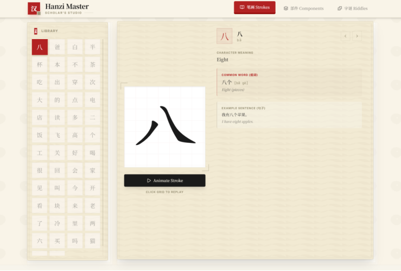The height and width of the screenshot is (271, 401).
Task: Open the 猫 character from the library
Action: 93,241
